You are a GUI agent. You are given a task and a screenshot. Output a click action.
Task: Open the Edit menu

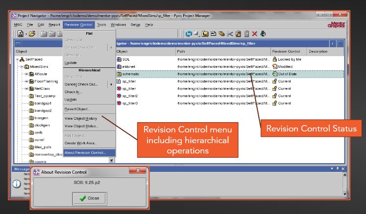pos(41,25)
